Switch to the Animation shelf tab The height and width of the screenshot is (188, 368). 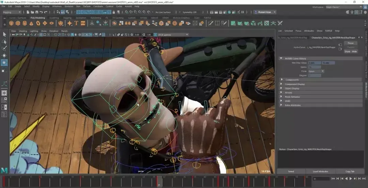pyautogui.click(x=81, y=18)
